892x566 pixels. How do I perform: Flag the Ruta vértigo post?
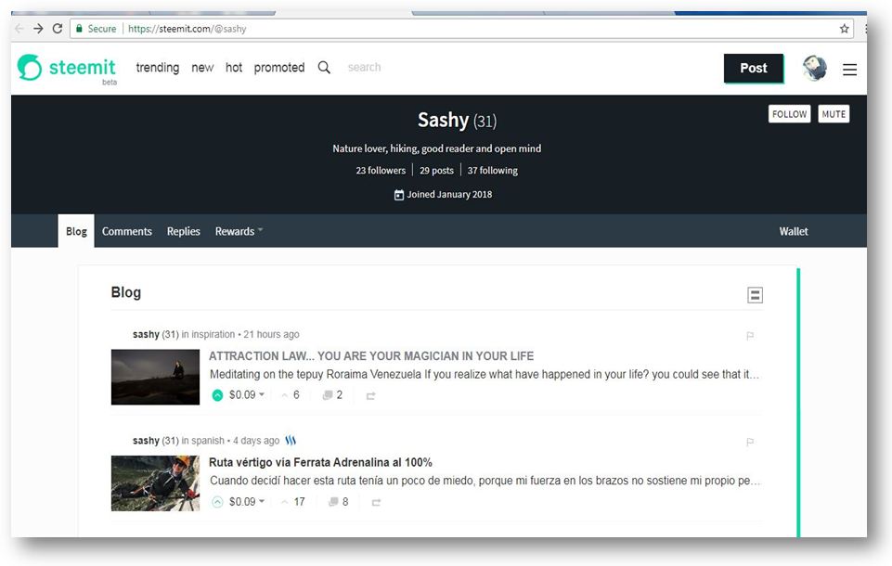pos(750,442)
